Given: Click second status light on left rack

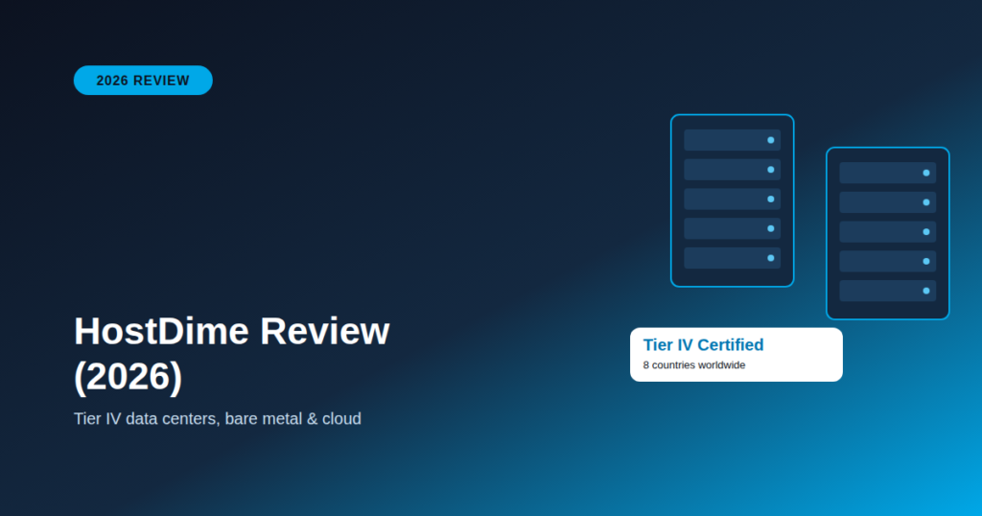Looking at the screenshot, I should pyautogui.click(x=771, y=170).
